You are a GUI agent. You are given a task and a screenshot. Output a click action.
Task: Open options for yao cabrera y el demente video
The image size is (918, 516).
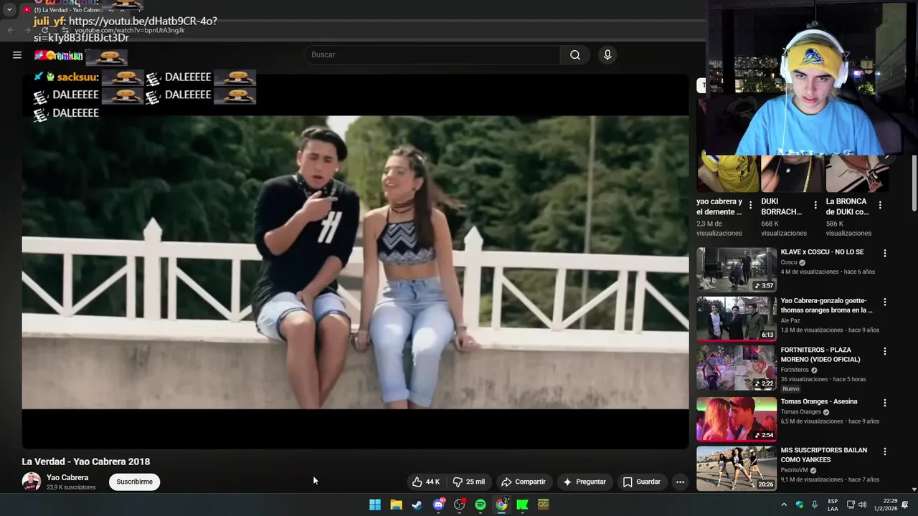pyautogui.click(x=751, y=205)
